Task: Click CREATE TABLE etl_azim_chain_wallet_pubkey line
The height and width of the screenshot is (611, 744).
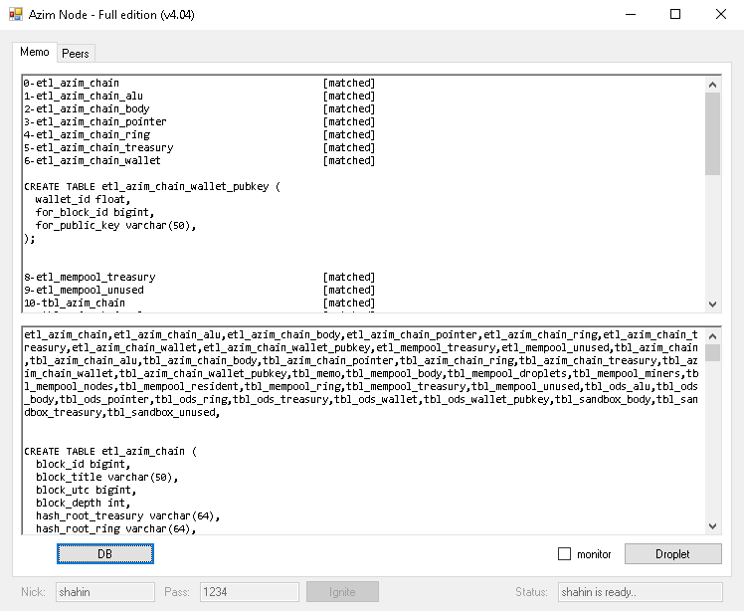Action: (152, 186)
